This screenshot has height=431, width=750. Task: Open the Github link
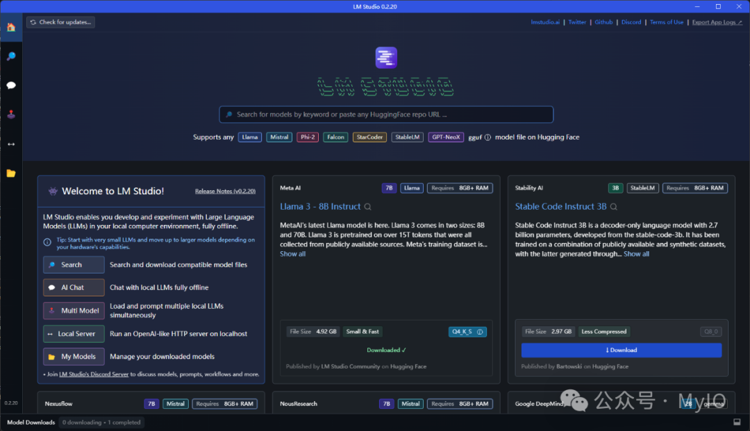coord(603,22)
